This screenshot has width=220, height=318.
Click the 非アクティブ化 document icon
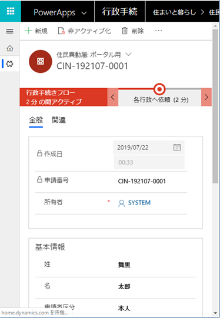click(61, 31)
